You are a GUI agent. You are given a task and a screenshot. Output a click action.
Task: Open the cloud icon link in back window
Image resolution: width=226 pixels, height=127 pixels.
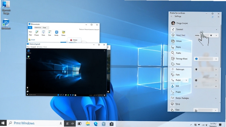pos(32,40)
